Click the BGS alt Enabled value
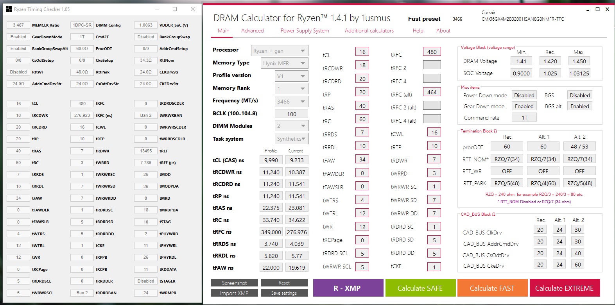Viewport: 615px width, 306px height. 579,106
